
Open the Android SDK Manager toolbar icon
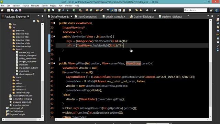45,10
